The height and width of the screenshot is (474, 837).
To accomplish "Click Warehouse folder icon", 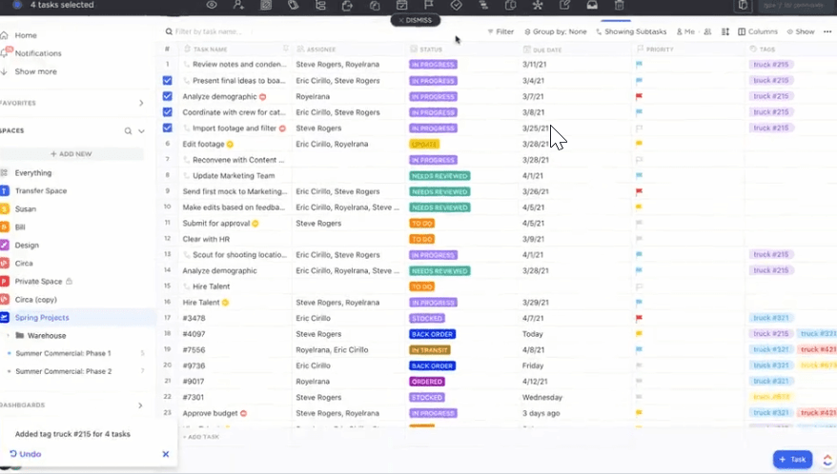I will (x=20, y=335).
